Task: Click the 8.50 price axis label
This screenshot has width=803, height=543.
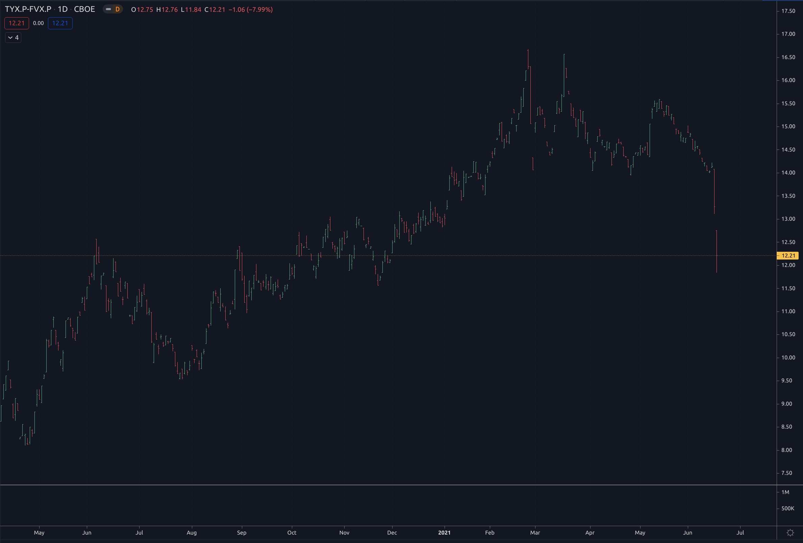Action: 787,427
